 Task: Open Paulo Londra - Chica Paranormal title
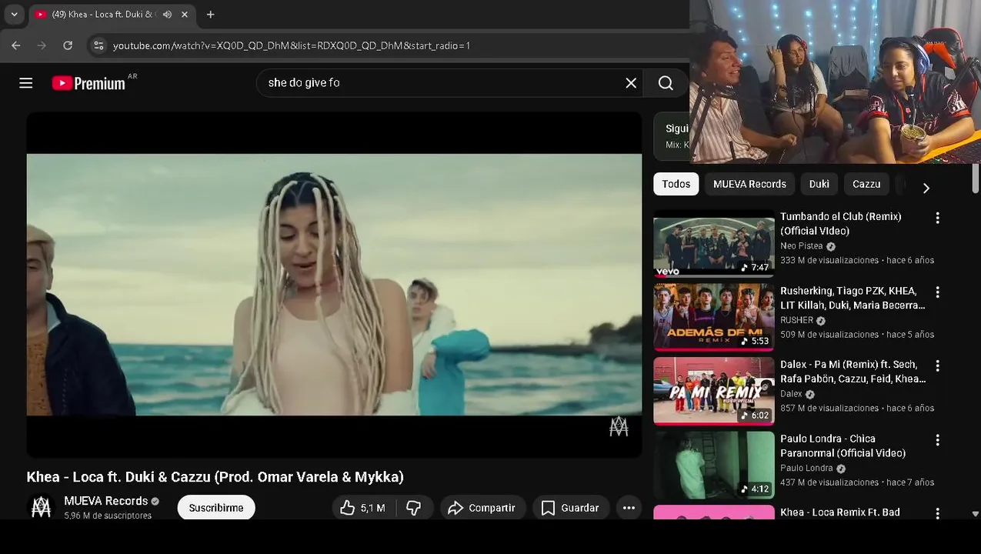843,446
